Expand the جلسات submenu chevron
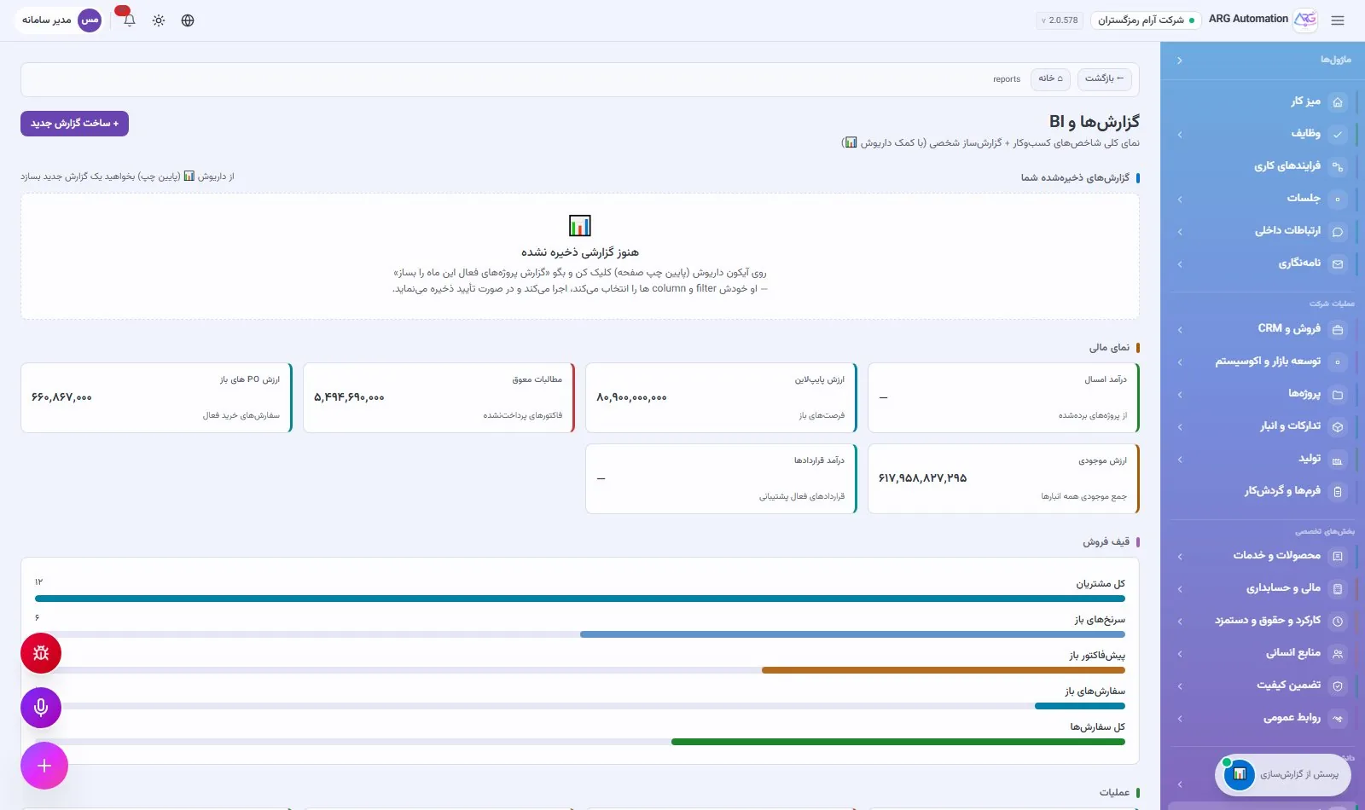1365x810 pixels. [x=1180, y=199]
